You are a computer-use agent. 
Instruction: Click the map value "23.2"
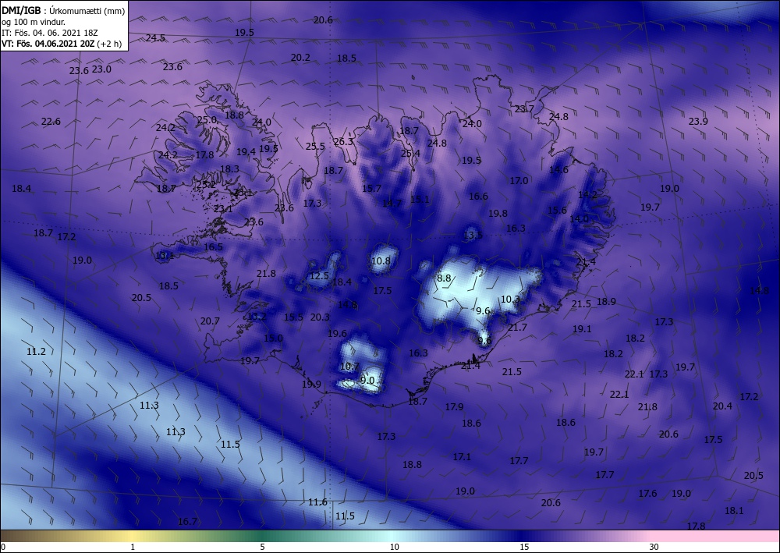(x=206, y=185)
